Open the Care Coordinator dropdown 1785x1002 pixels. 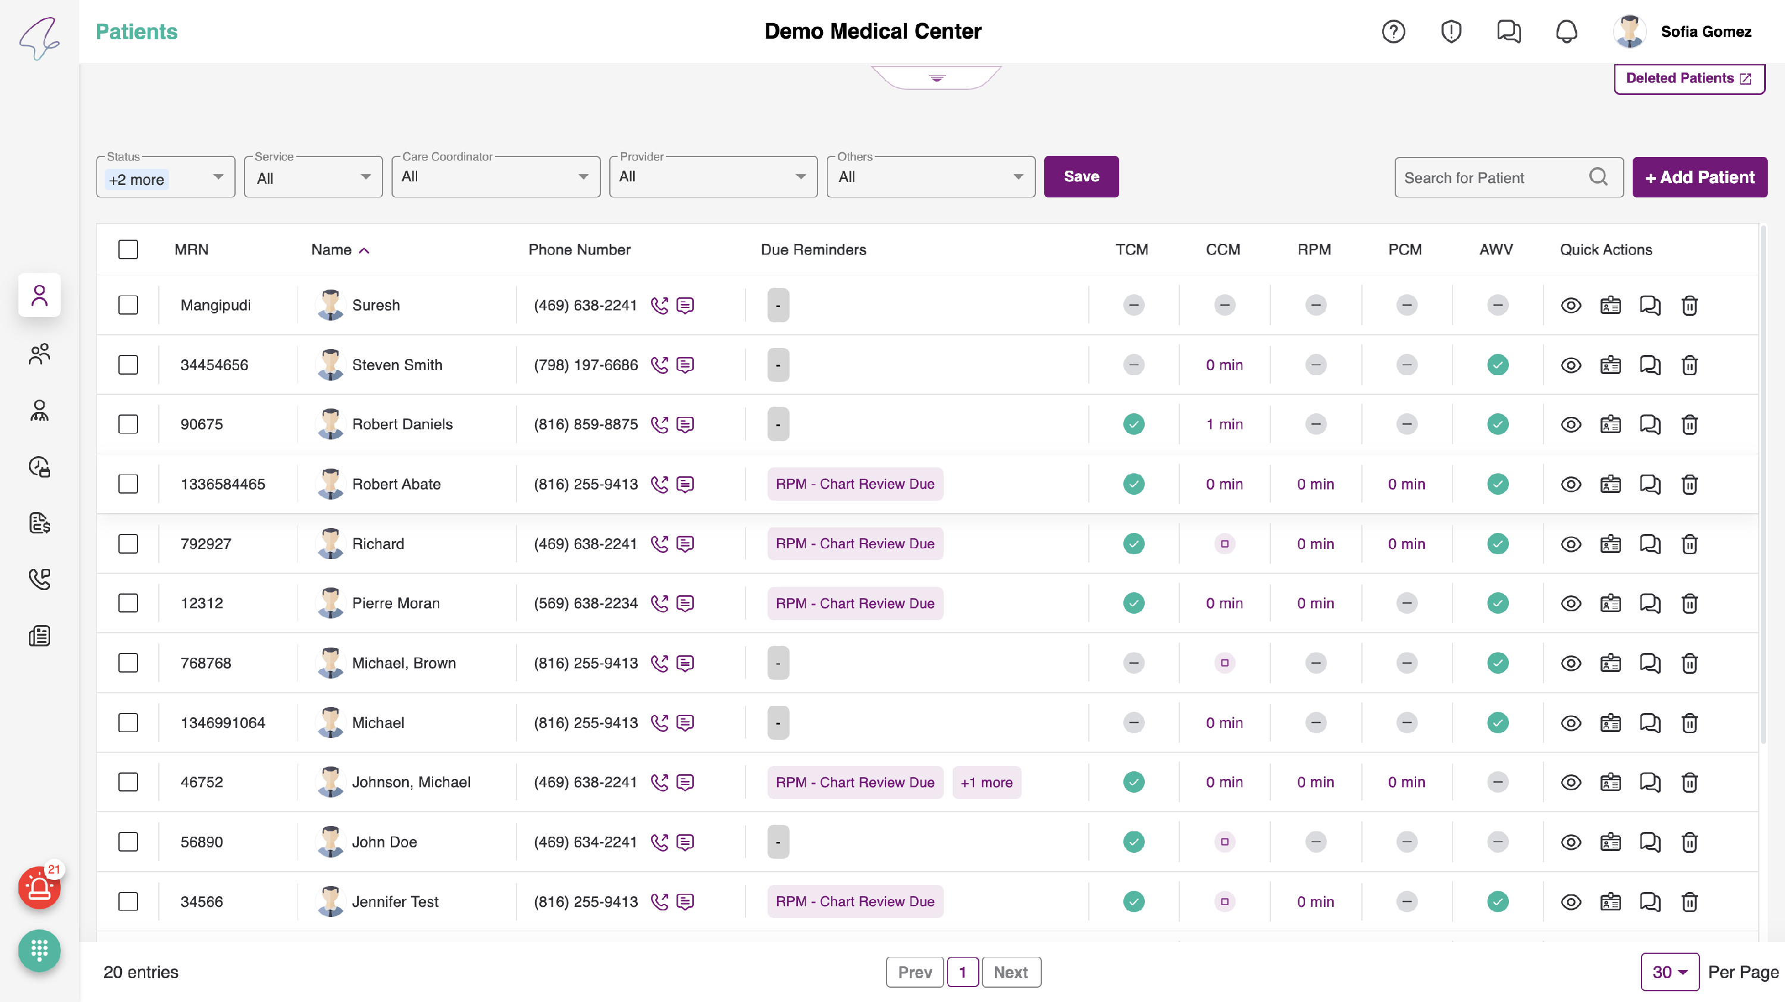click(x=496, y=177)
